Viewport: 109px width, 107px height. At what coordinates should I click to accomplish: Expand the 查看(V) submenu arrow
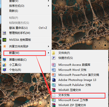coord(48,1)
